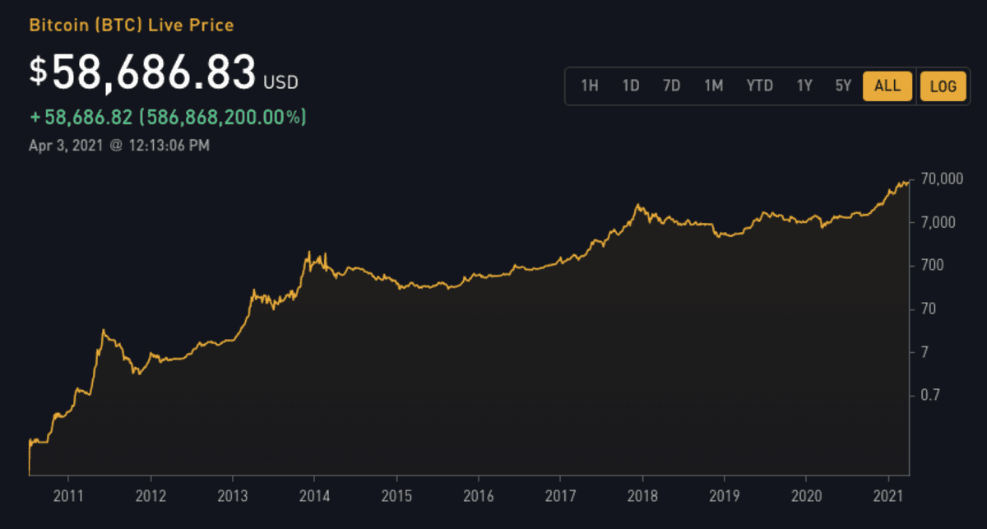
Task: Choose the 5Y time range
Action: [843, 86]
